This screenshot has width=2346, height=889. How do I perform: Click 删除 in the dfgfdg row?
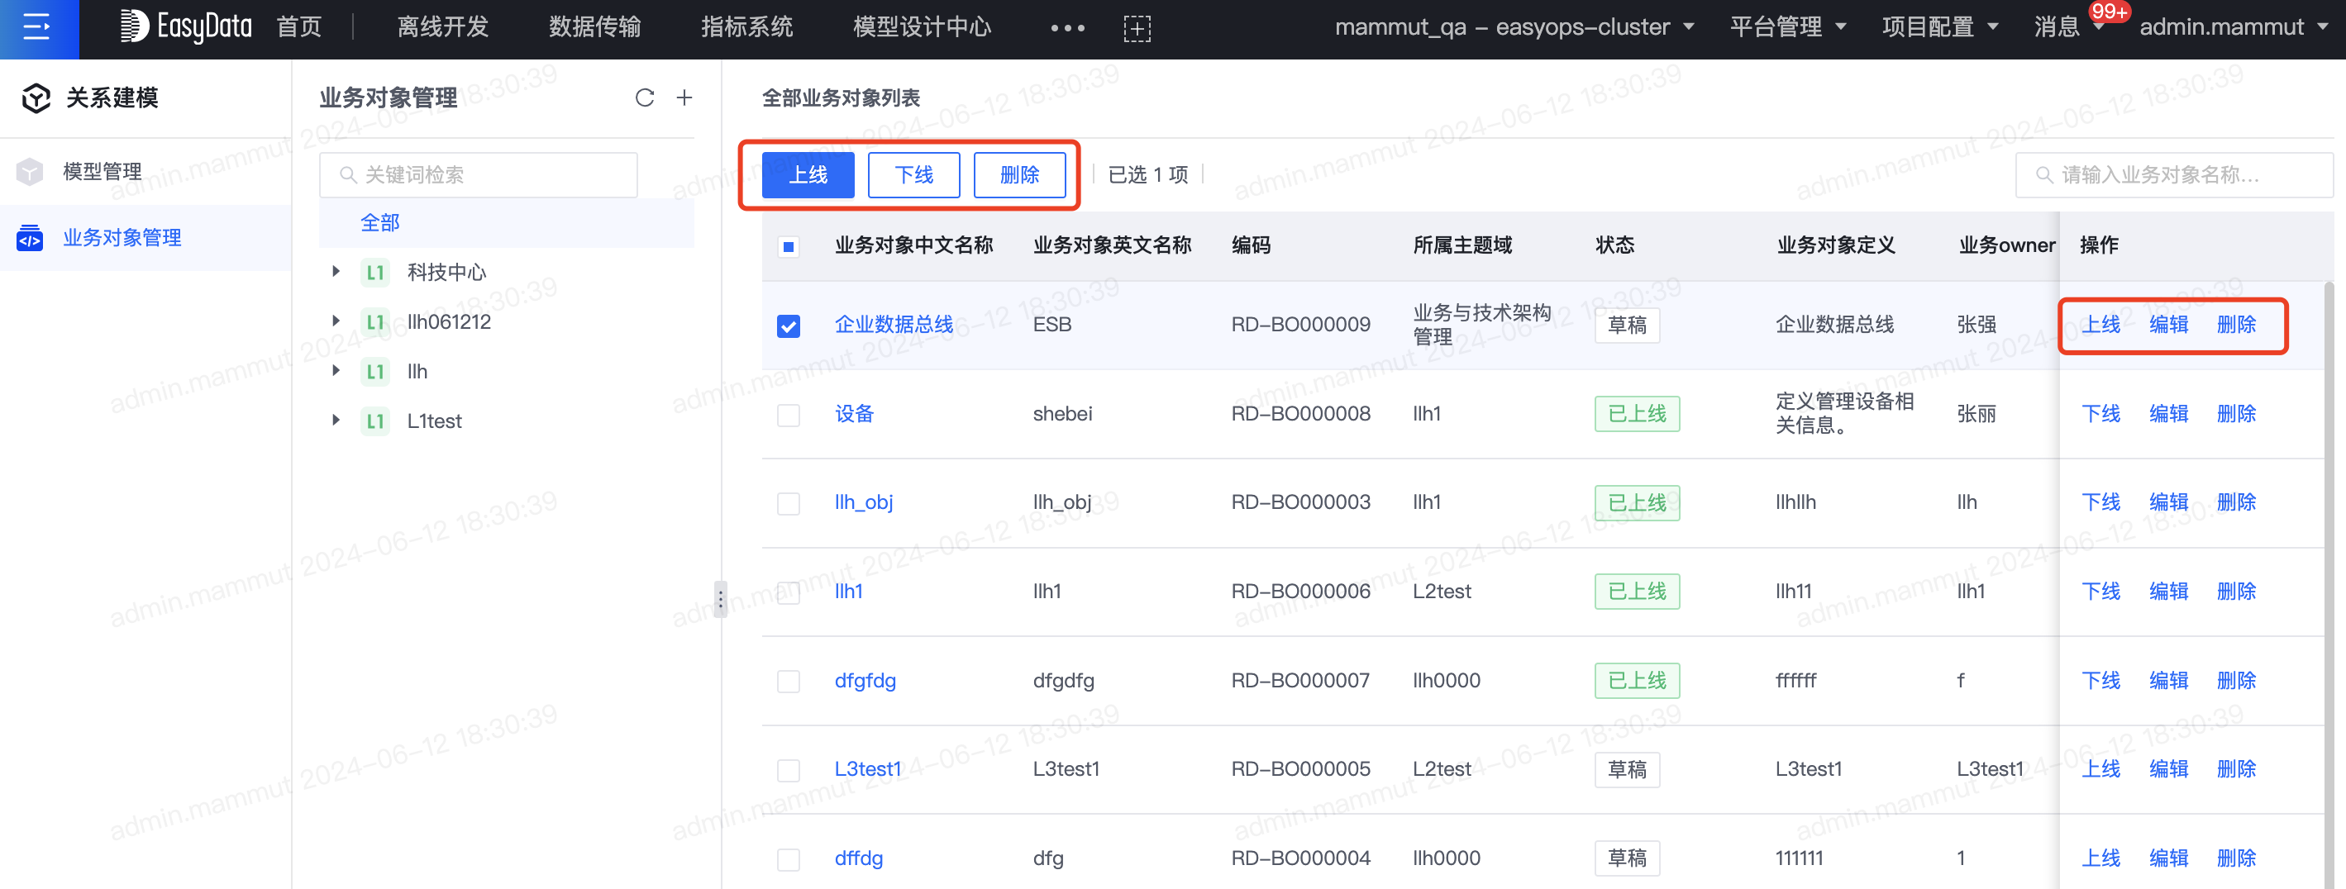(2236, 681)
